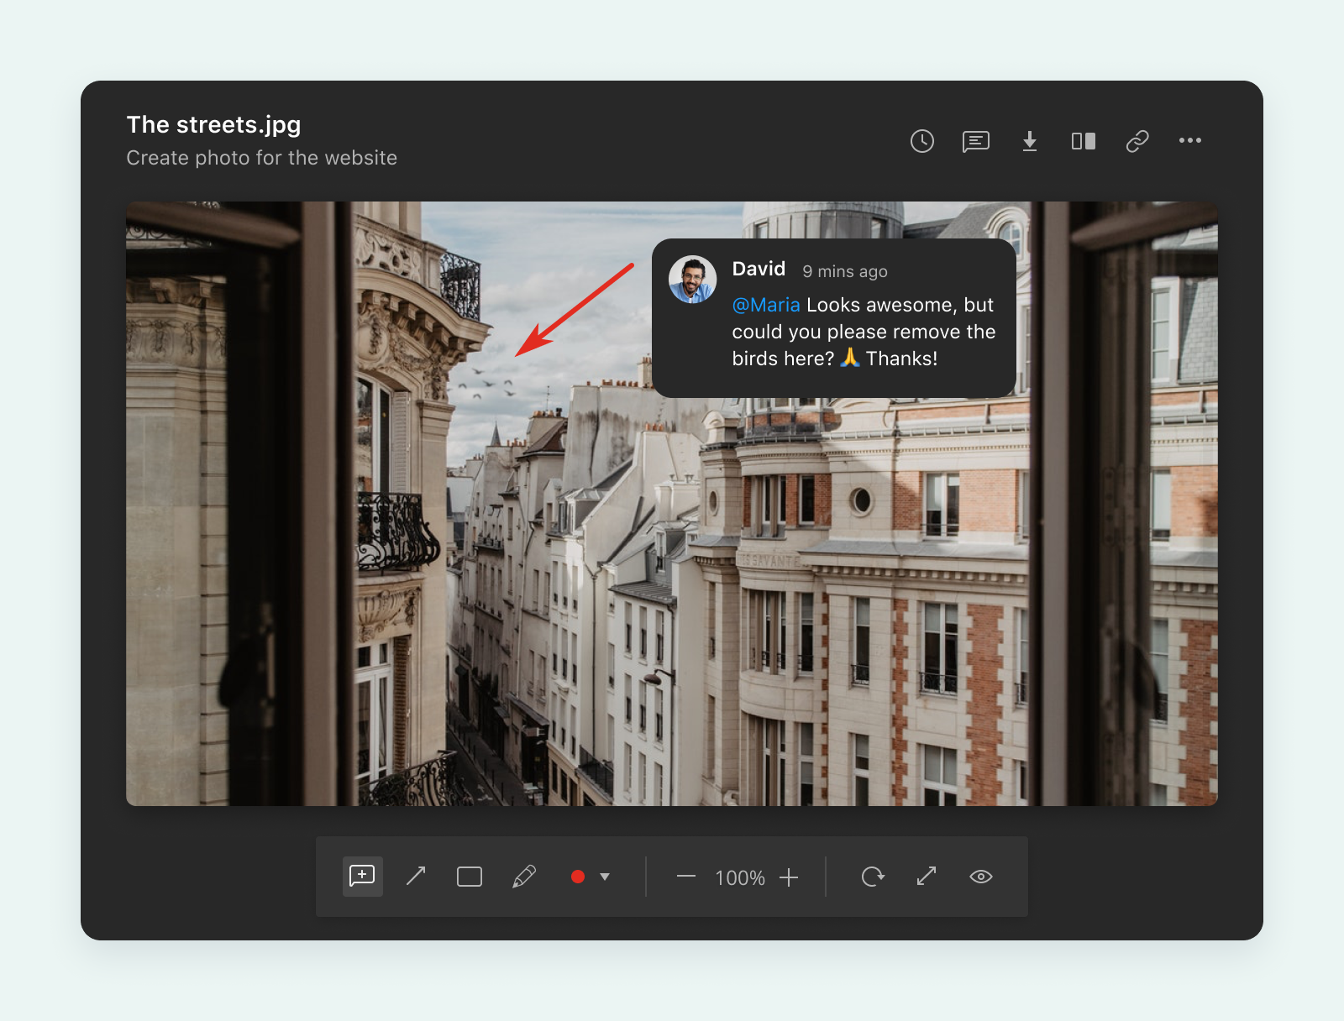Click the red annotation color swatch
1344x1021 pixels.
pyautogui.click(x=578, y=877)
